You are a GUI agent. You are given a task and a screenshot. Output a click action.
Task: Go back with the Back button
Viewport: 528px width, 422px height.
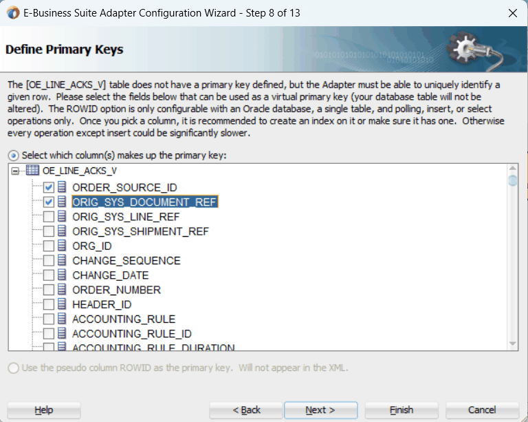[x=246, y=410]
